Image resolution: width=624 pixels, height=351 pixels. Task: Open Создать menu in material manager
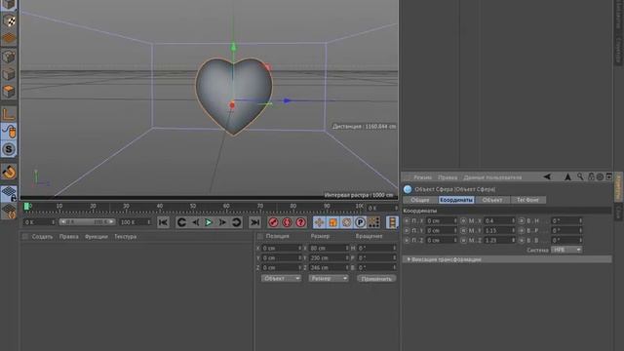[42, 236]
